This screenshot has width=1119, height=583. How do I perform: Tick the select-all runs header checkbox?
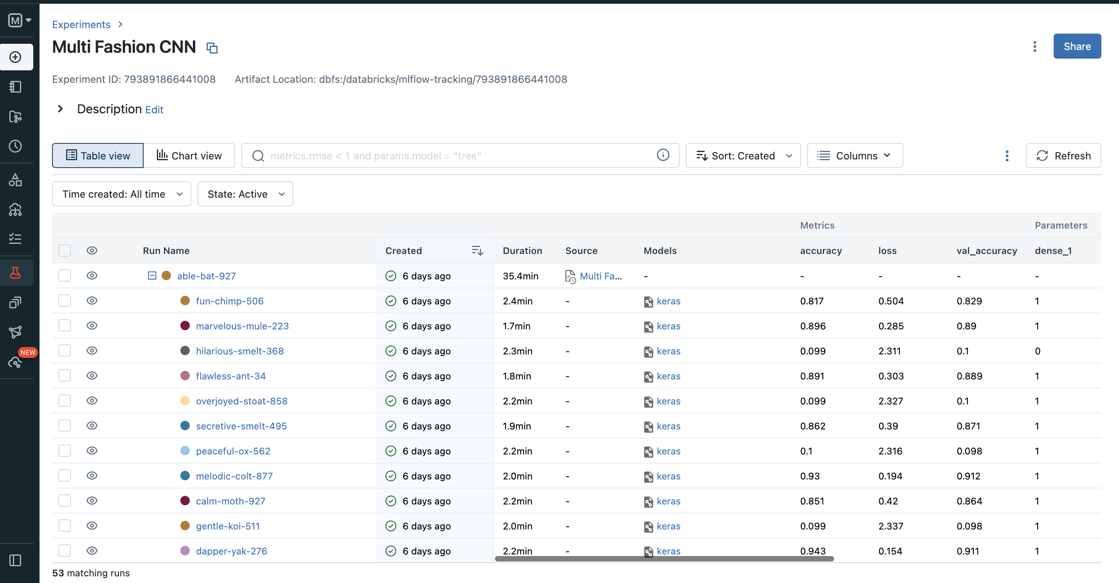tap(65, 251)
